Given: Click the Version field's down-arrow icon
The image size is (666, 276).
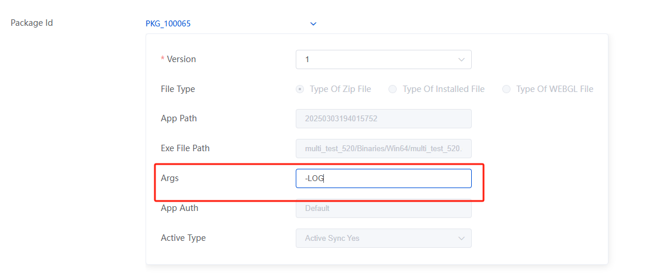Looking at the screenshot, I should [x=461, y=60].
